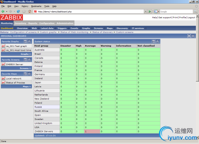The width and height of the screenshot is (199, 144).
Task: Click the stop loading icon
Action: (24, 12)
